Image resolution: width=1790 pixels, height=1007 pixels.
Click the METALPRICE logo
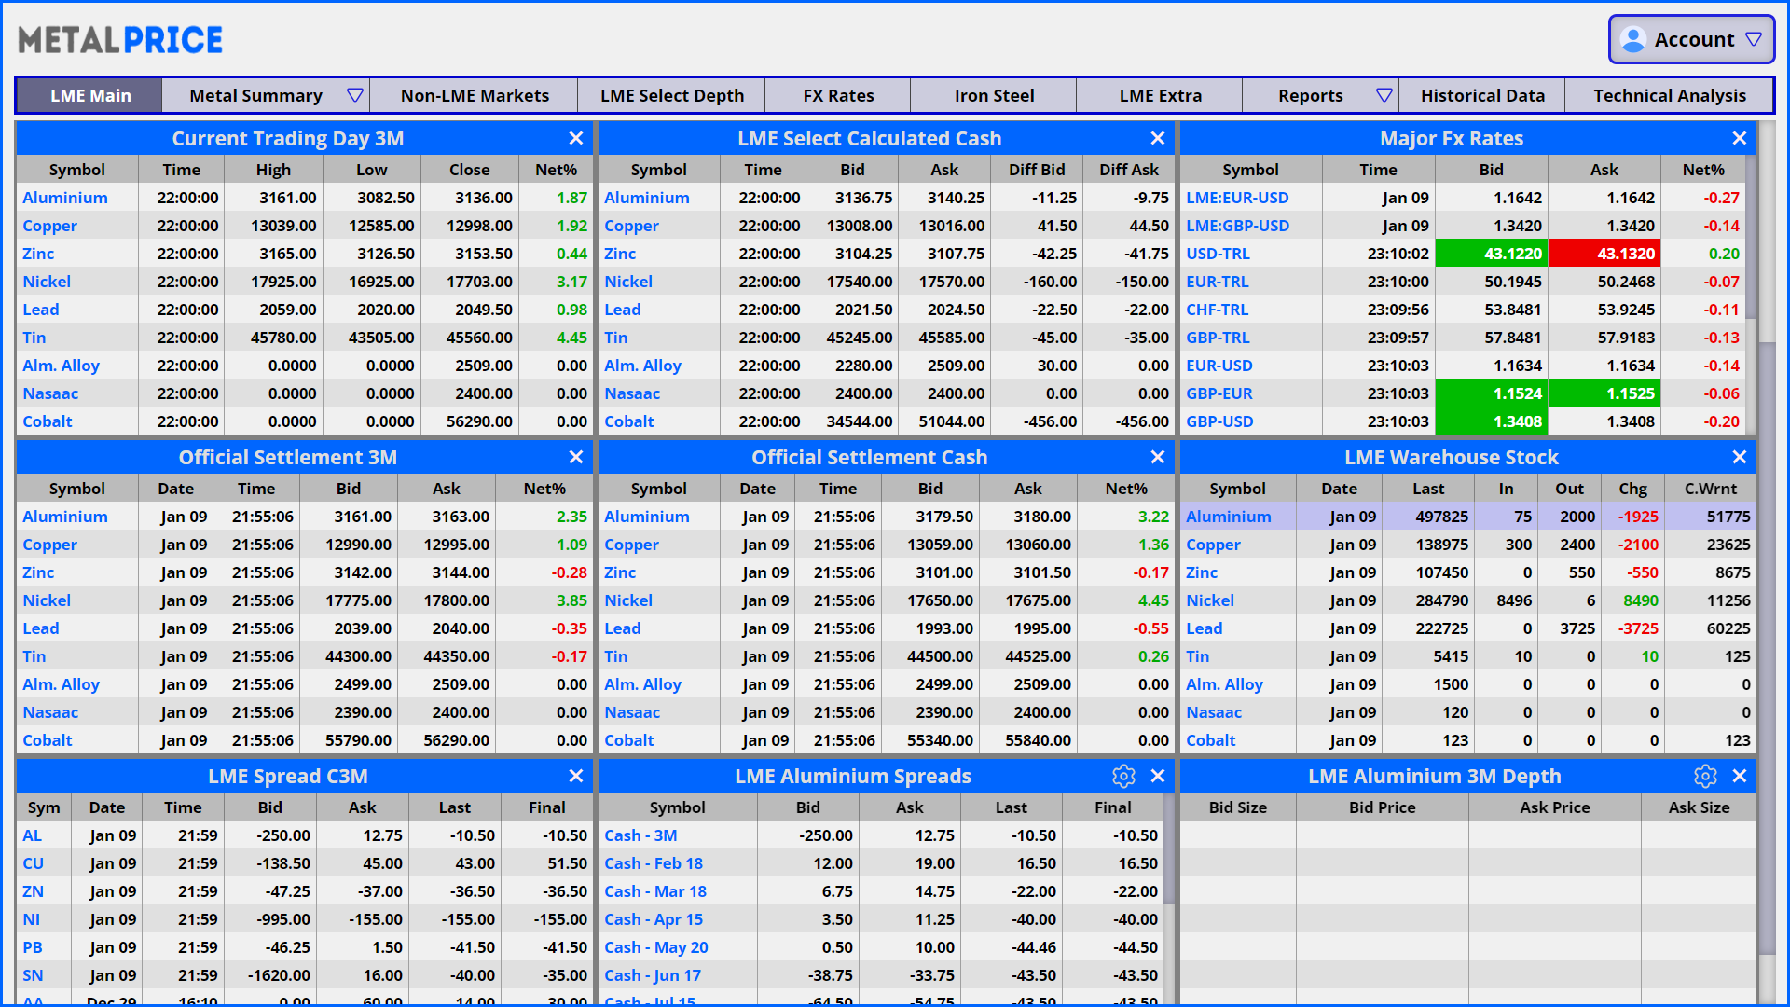[x=120, y=40]
